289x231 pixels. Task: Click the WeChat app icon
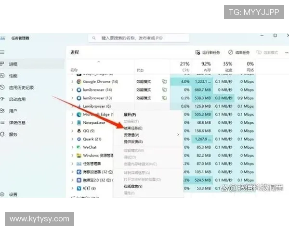(79, 147)
